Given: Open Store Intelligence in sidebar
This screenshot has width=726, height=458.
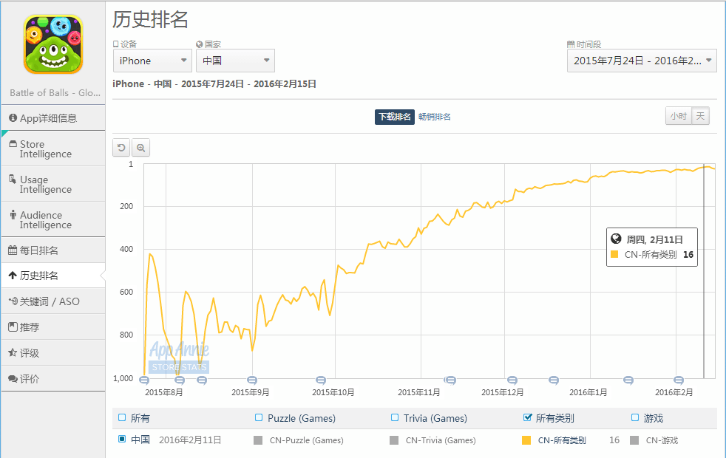Looking at the screenshot, I should click(x=52, y=149).
